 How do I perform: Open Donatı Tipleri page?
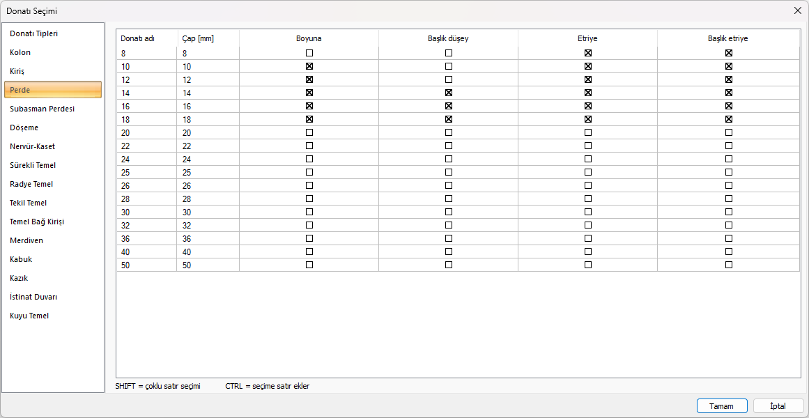[33, 33]
